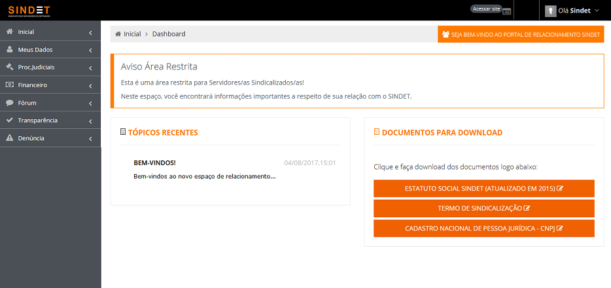Open the Olá Sindet user dropdown arrow
This screenshot has height=288, width=611.
pos(597,11)
